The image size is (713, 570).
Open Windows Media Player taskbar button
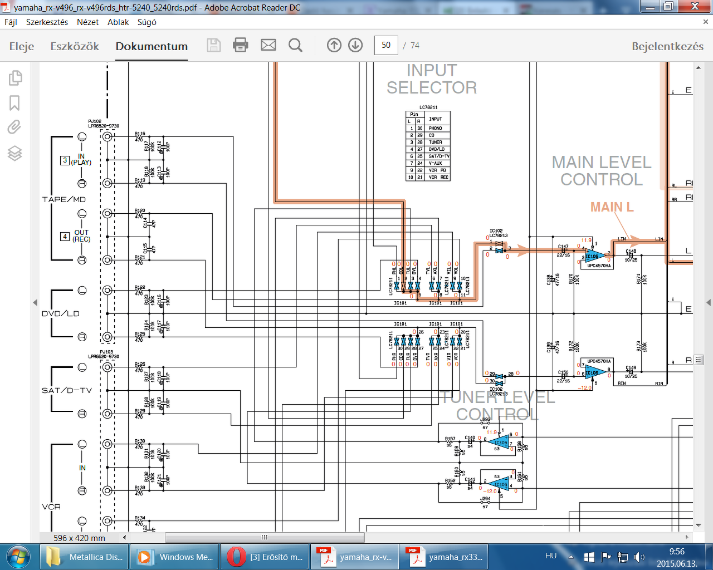[175, 557]
